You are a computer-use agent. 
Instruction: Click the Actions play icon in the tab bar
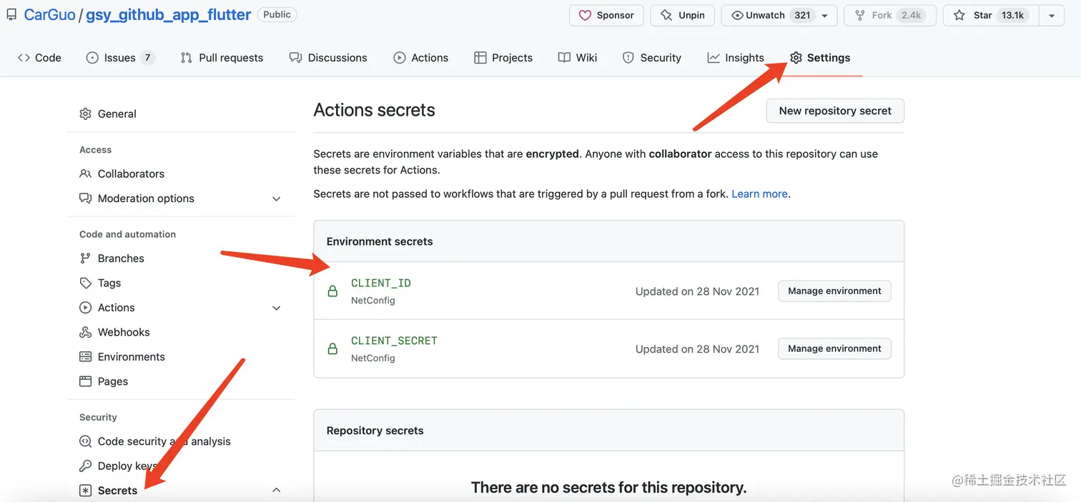[400, 58]
